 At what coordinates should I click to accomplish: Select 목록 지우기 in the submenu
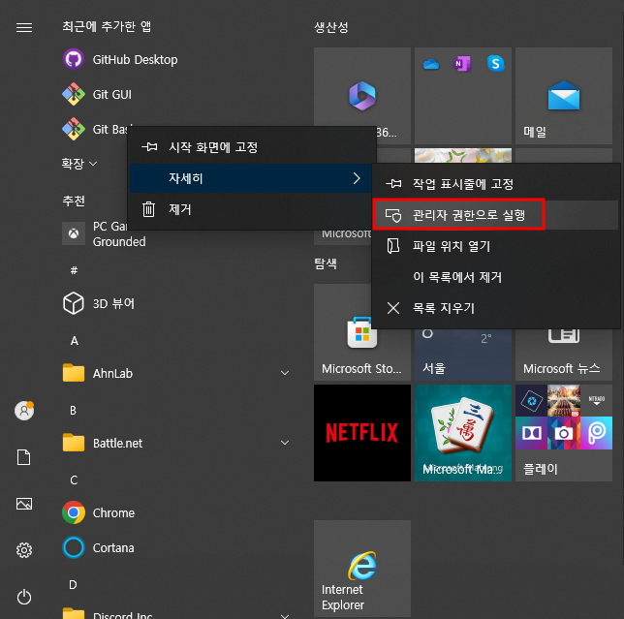pyautogui.click(x=496, y=308)
